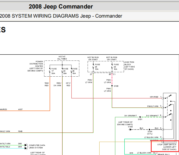Click the 'G100' ground label
The width and height of the screenshot is (179, 155).
point(131,127)
